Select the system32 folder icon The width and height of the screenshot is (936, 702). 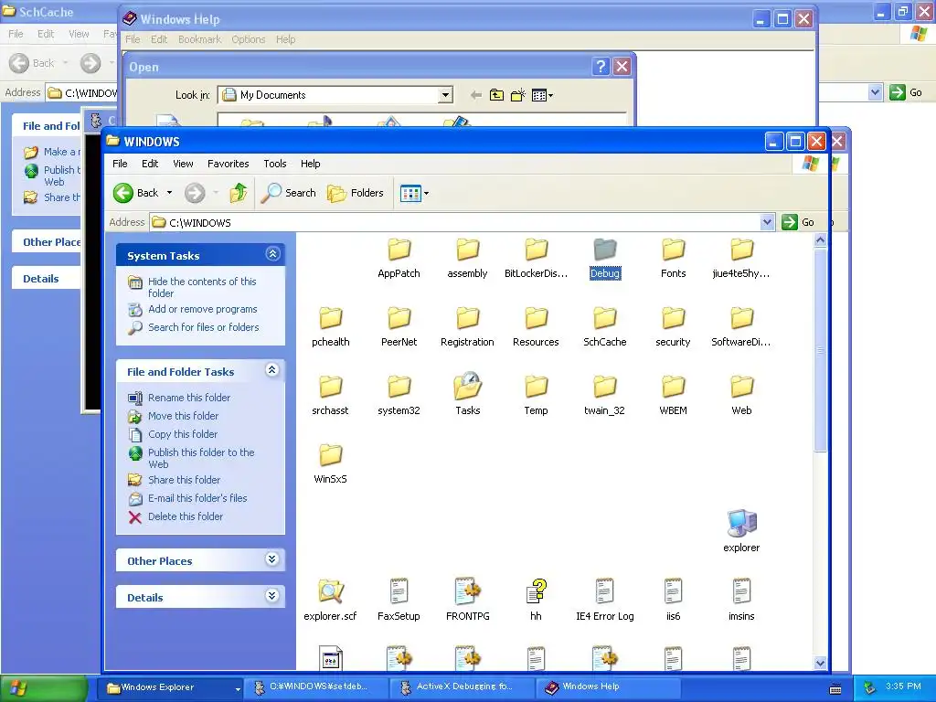[399, 387]
